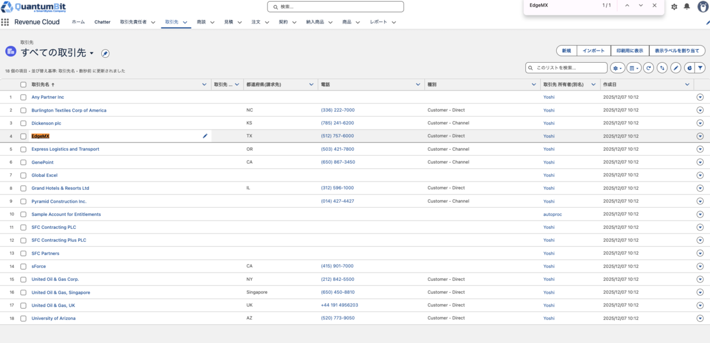710x343 pixels.
Task: Open United Oil & Gas, Singapore account
Action: (61, 292)
